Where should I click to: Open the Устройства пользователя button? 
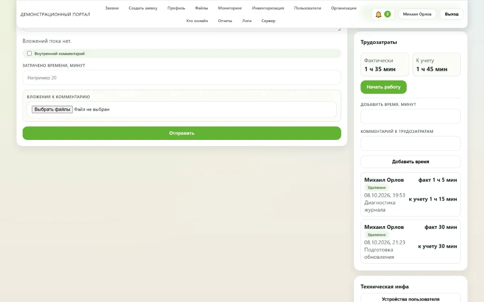coord(410,299)
